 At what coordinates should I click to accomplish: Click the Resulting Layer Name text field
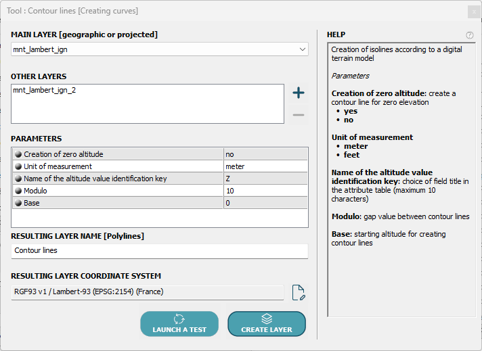coord(159,251)
